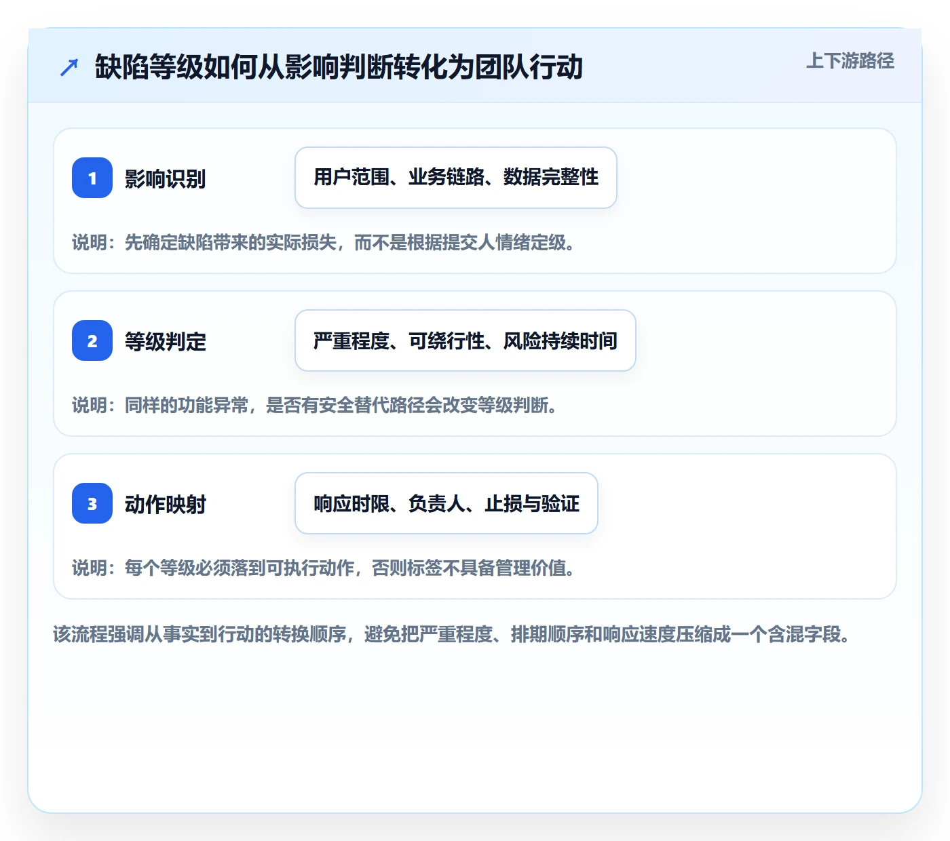Click the 用户范围、业务链路、数据完整性 box
The image size is (950, 841).
pos(456,178)
